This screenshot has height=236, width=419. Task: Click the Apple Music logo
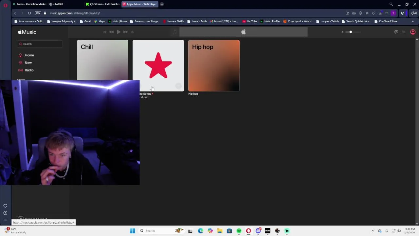click(27, 32)
